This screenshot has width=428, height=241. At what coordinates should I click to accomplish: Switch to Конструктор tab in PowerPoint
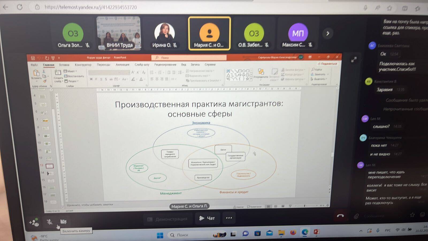point(83,65)
